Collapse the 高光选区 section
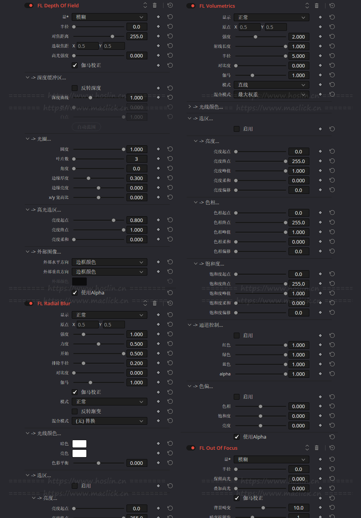The image size is (361, 518). point(28,210)
